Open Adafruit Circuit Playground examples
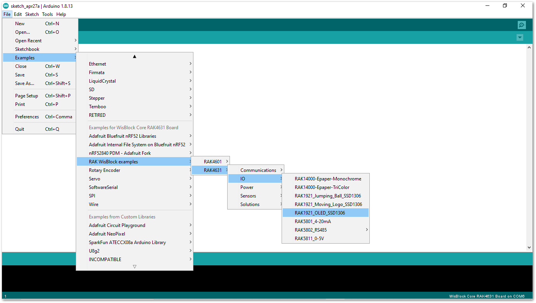 coord(134,225)
